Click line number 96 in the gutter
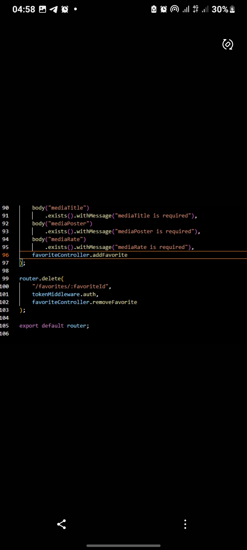The image size is (247, 550). pyautogui.click(x=5, y=255)
